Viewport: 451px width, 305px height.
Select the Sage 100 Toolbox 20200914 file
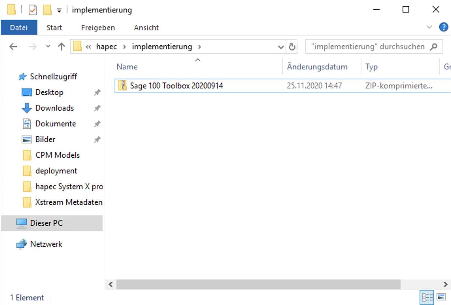click(x=176, y=86)
